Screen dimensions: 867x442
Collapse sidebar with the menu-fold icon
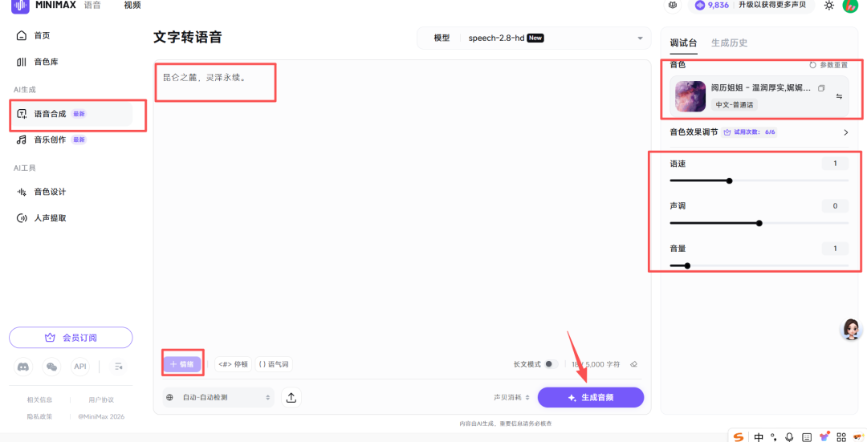(x=118, y=367)
